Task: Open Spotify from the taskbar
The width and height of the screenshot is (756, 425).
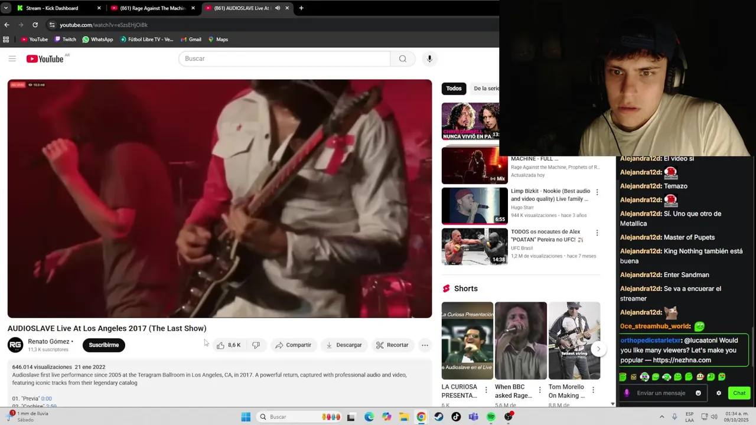Action: tap(491, 417)
